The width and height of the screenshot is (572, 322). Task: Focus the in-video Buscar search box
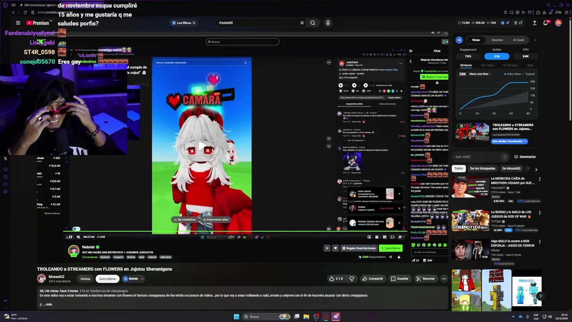click(x=243, y=42)
